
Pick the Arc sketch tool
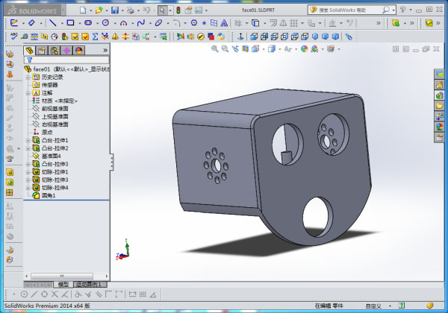[123, 23]
